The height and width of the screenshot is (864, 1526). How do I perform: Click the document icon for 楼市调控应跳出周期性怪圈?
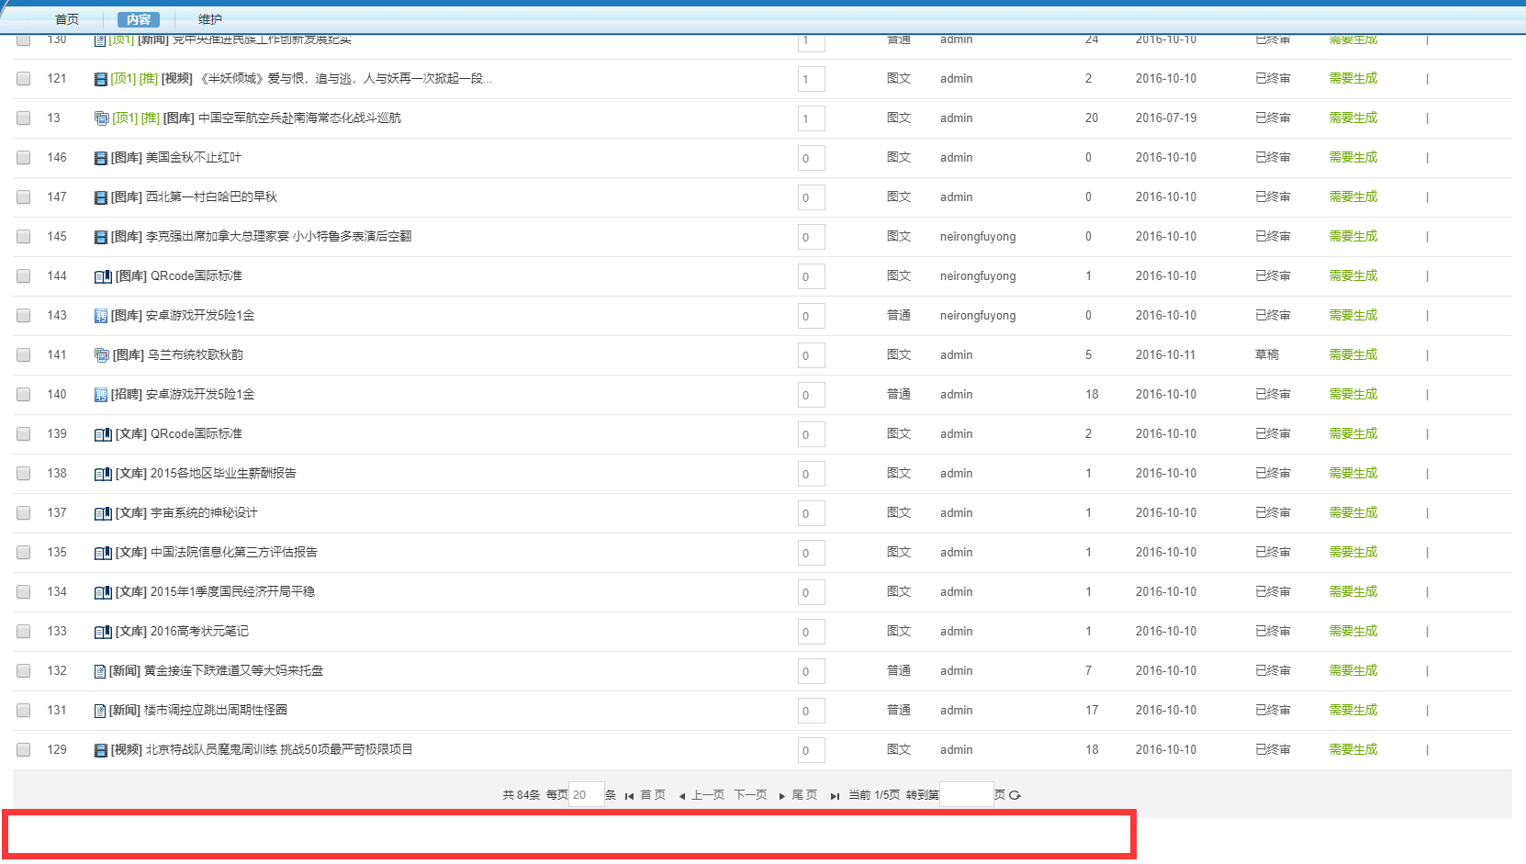pyautogui.click(x=100, y=711)
